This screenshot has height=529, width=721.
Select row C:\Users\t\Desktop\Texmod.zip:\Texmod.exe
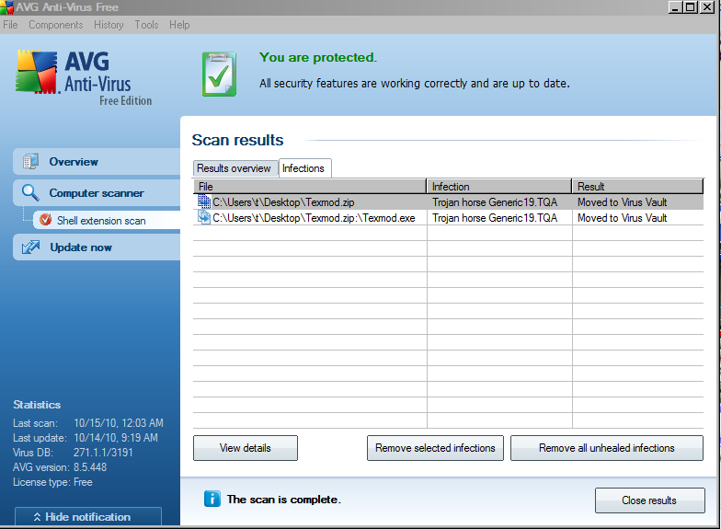pos(449,217)
